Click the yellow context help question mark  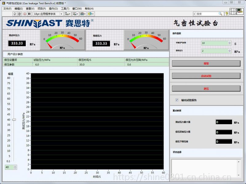click(x=227, y=14)
